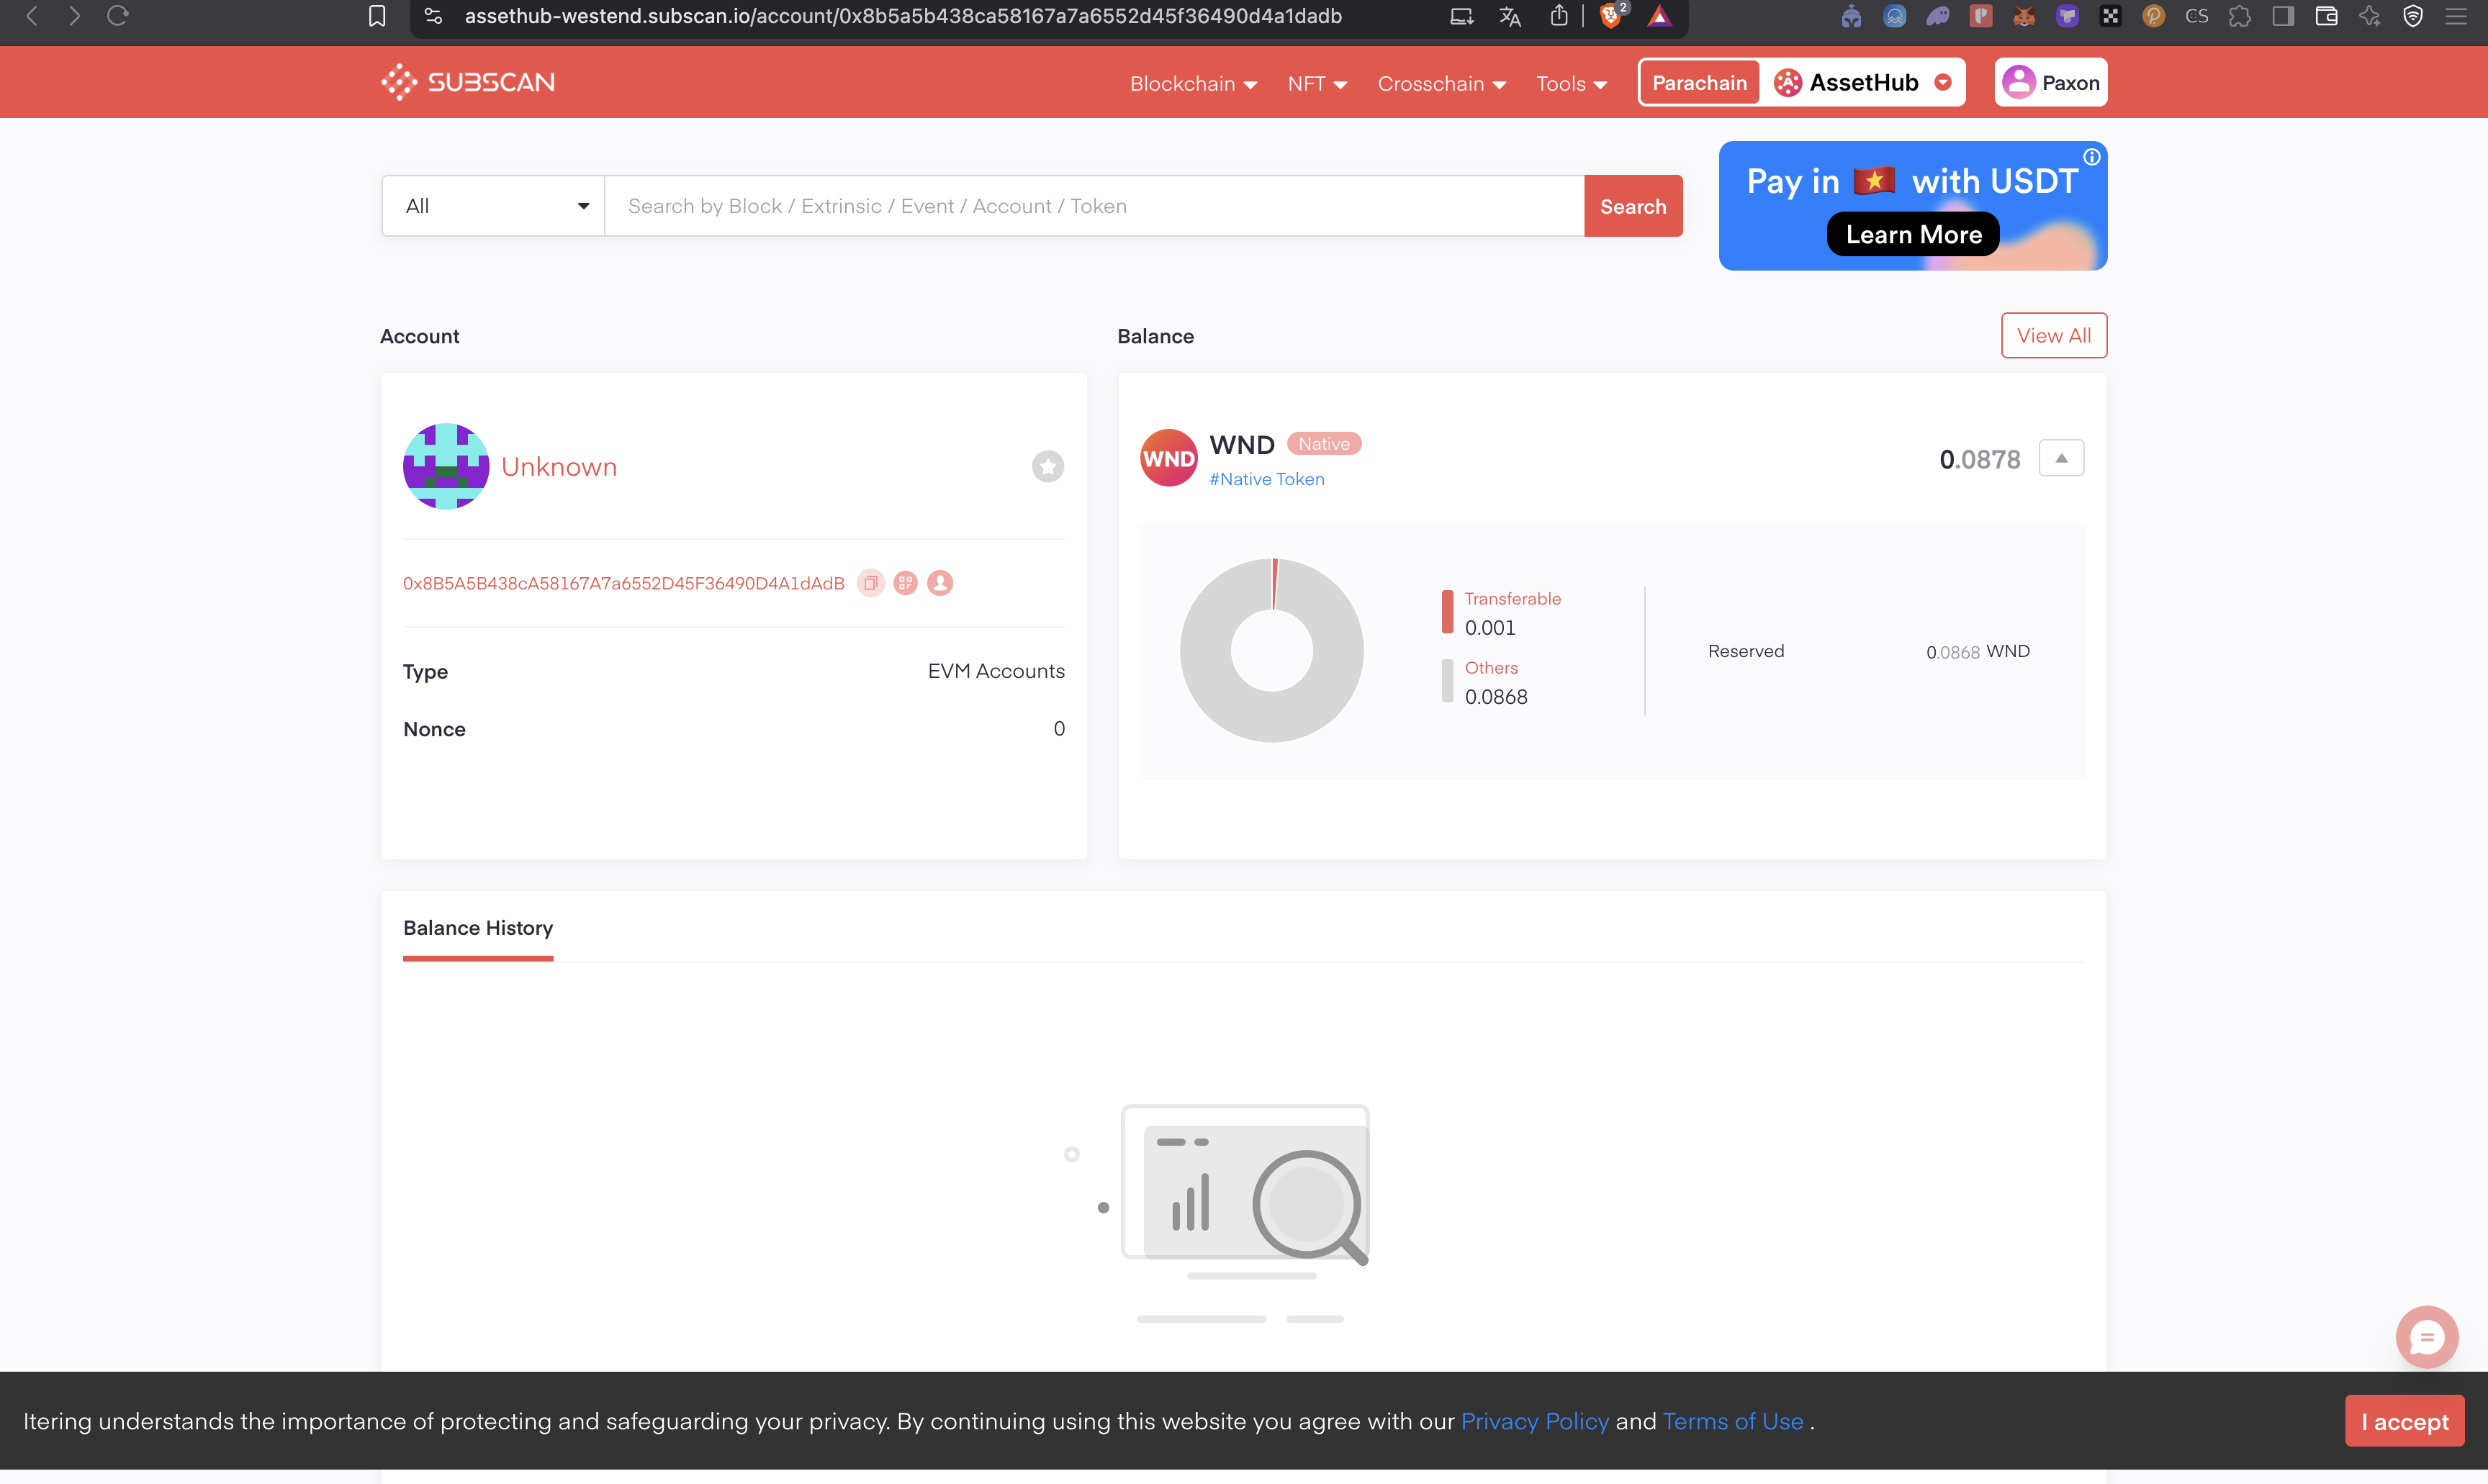Open Brave VPN shield icon
Viewport: 2488px width, 1484px height.
[2413, 16]
